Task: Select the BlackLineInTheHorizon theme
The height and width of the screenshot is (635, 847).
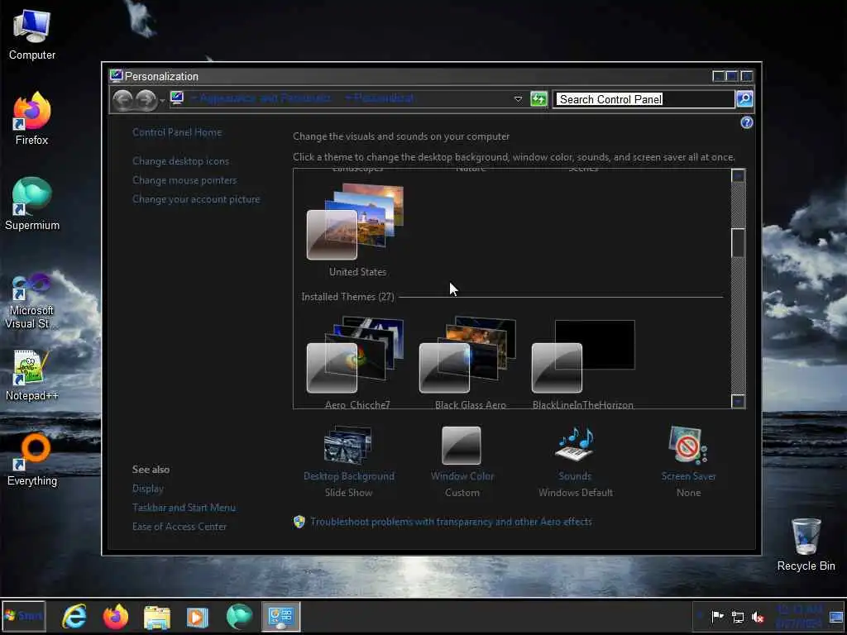Action: 583,362
